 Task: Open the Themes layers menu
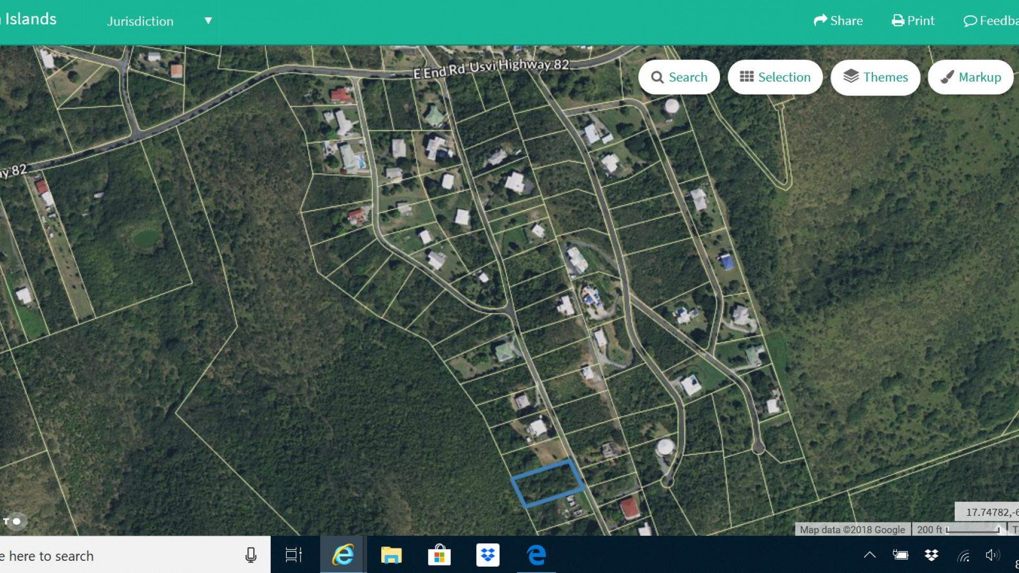coord(875,77)
